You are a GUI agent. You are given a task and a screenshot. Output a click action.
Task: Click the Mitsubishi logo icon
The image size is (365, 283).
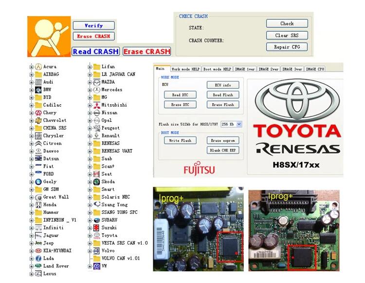coord(97,105)
